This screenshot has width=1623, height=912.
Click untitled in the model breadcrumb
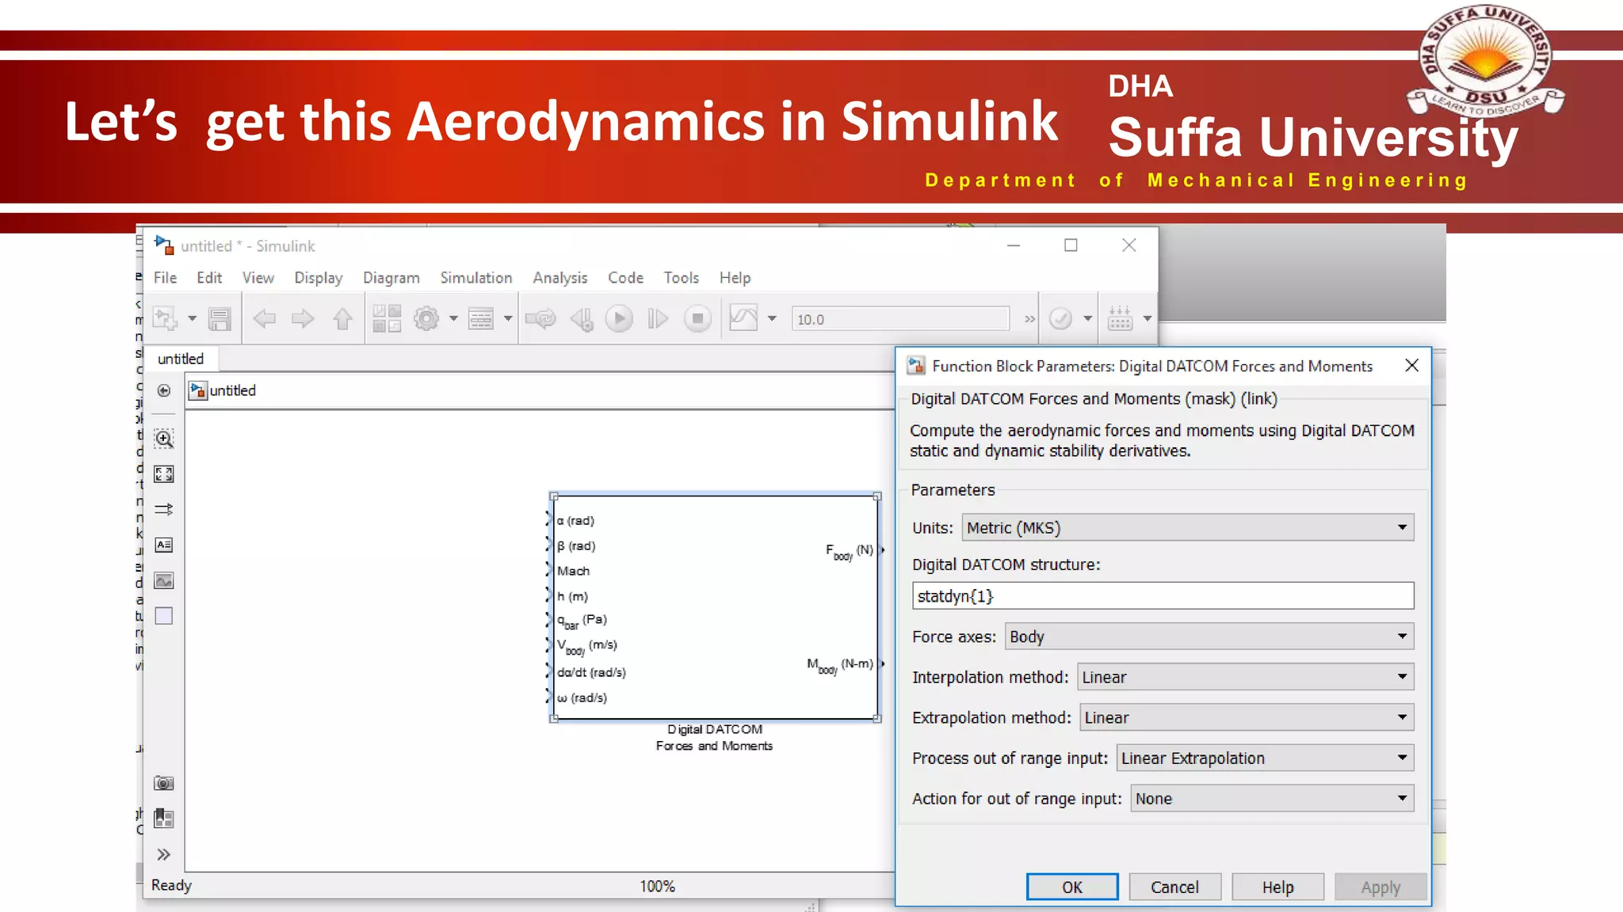[x=232, y=390]
